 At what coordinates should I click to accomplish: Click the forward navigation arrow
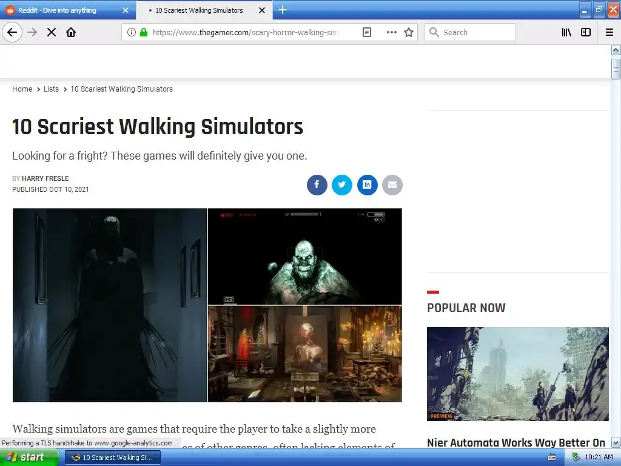[x=32, y=32]
